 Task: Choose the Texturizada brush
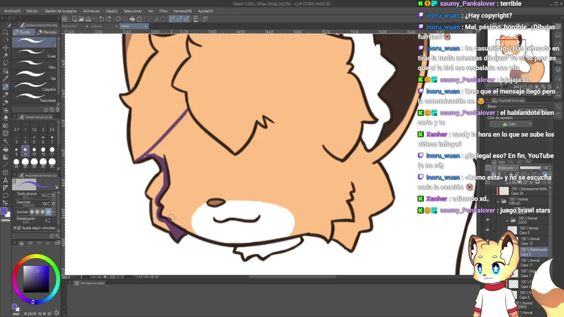[x=35, y=97]
